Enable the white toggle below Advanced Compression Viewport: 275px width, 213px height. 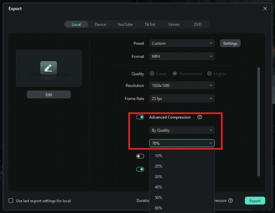click(140, 156)
